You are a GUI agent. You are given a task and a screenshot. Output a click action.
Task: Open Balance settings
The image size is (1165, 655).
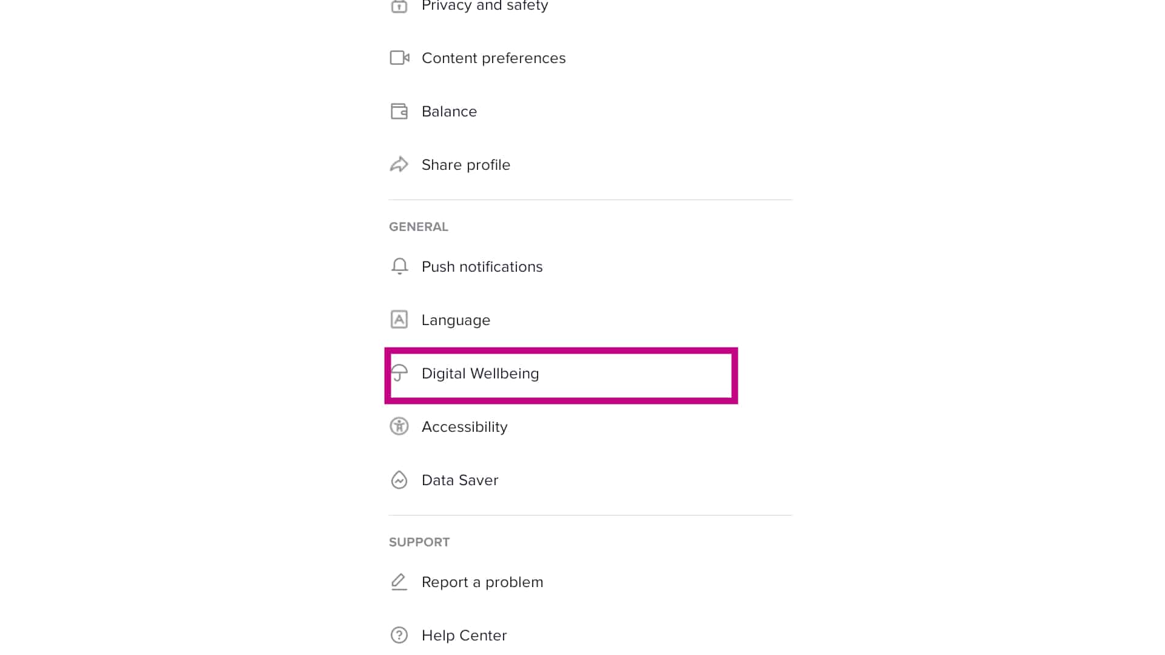pos(450,111)
